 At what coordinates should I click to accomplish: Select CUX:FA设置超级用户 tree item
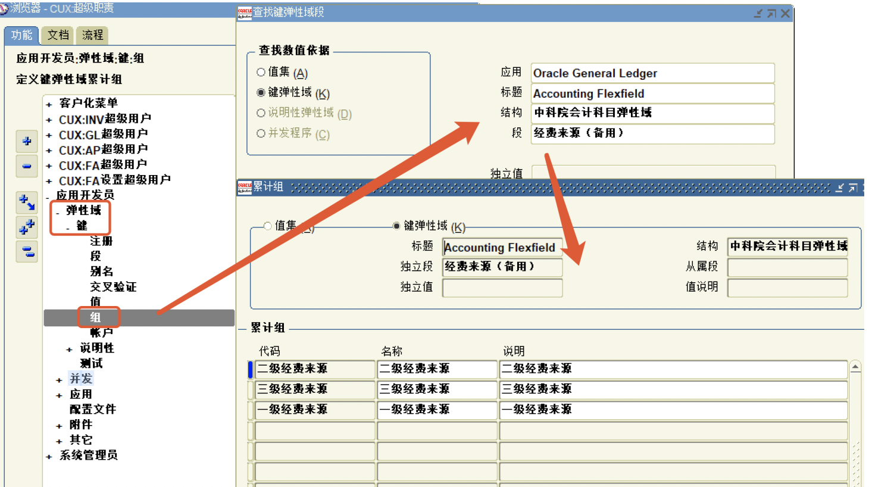[114, 180]
